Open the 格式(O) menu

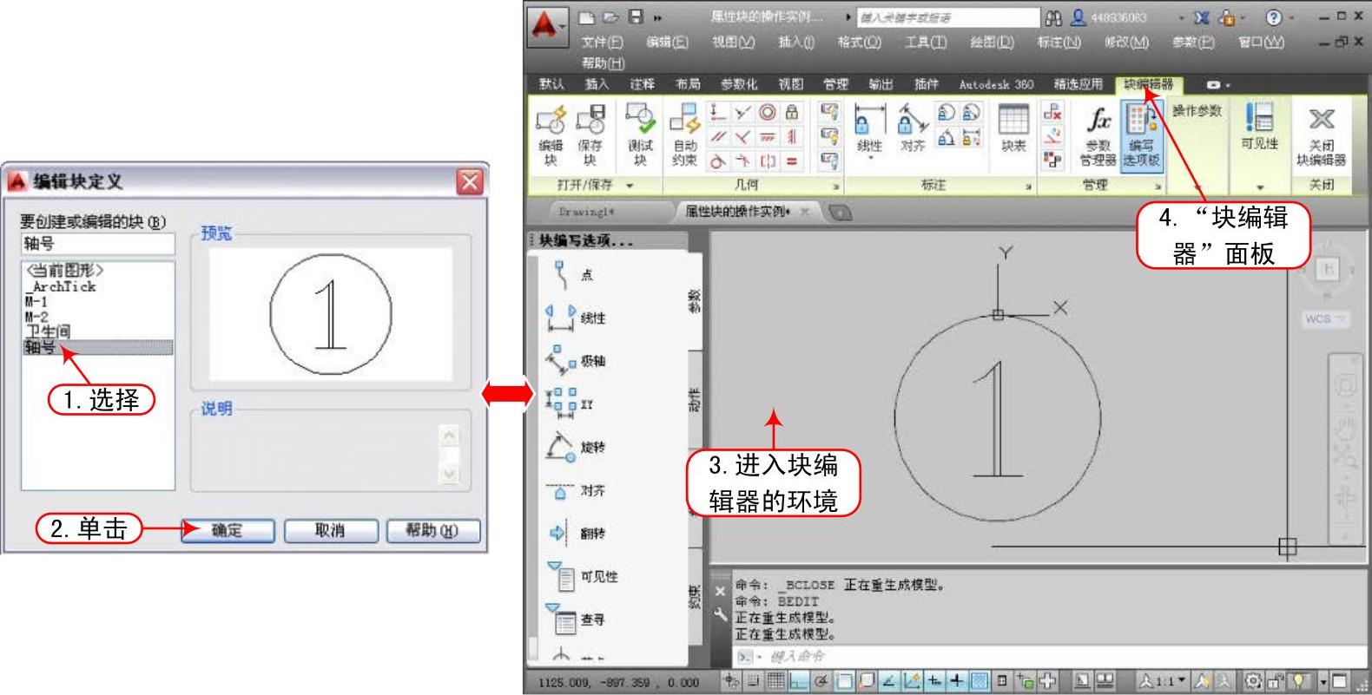(x=859, y=42)
